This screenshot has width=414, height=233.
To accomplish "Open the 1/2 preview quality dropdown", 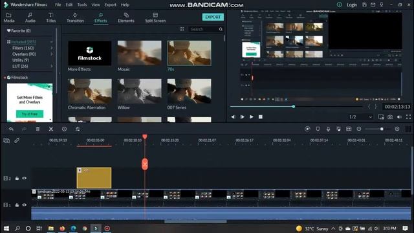I will coord(360,116).
